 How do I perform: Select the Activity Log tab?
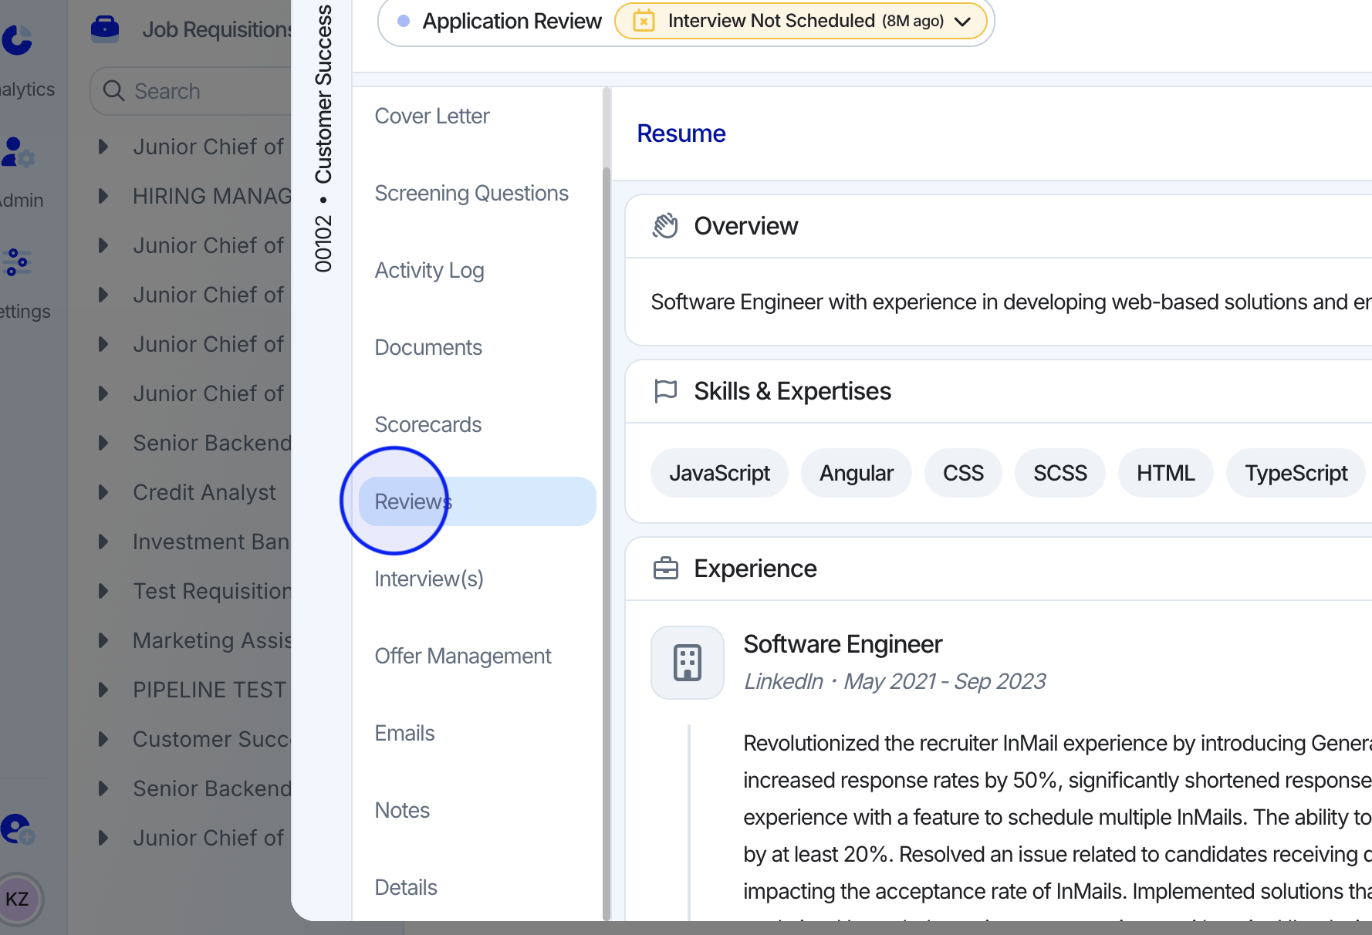(429, 270)
